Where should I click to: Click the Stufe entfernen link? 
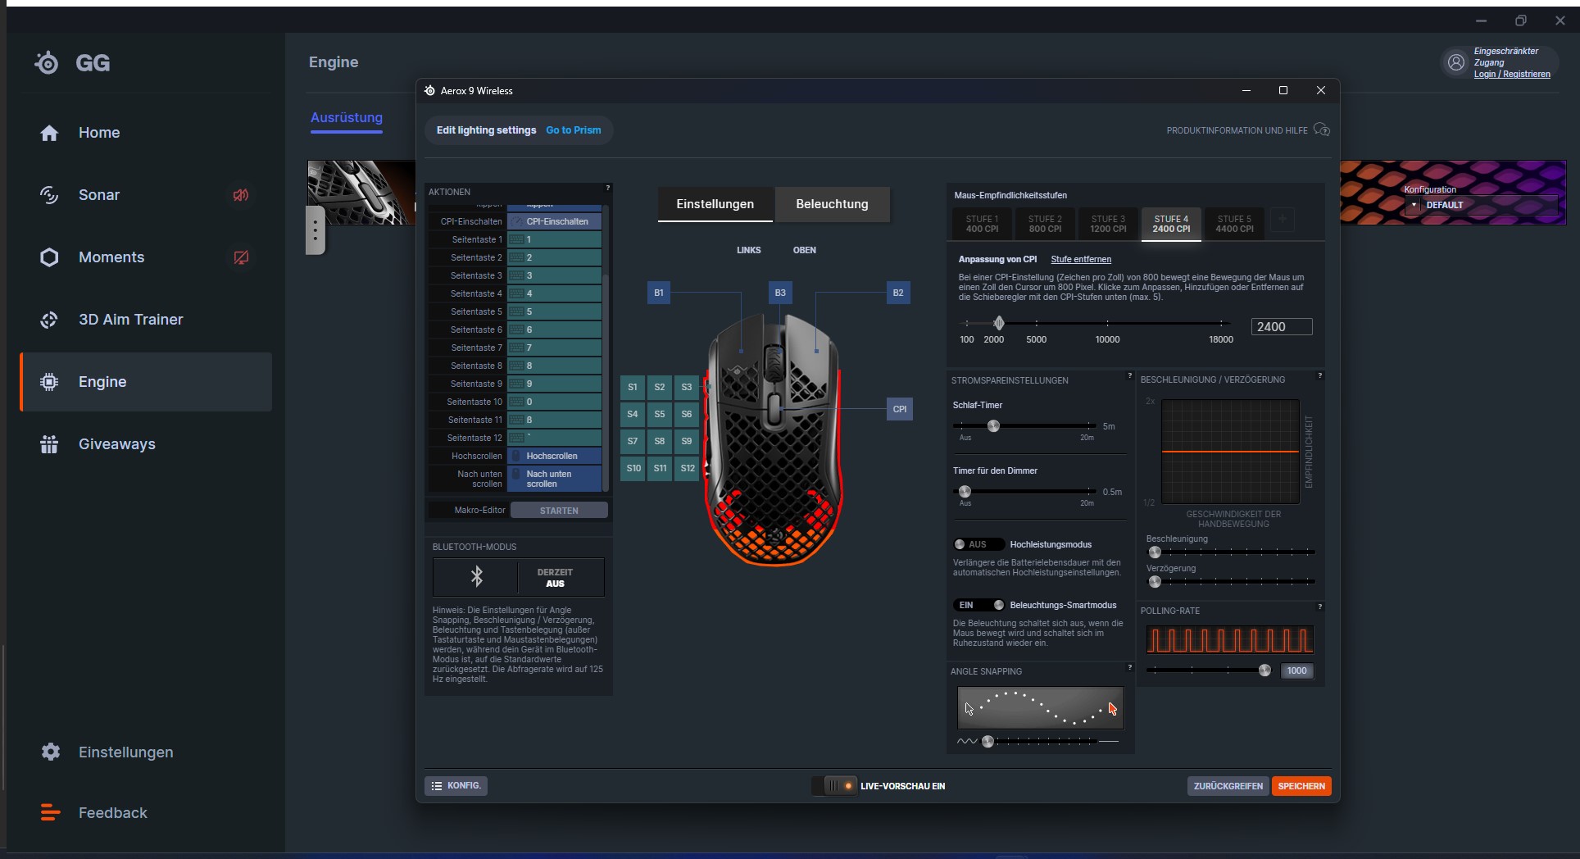click(1081, 259)
